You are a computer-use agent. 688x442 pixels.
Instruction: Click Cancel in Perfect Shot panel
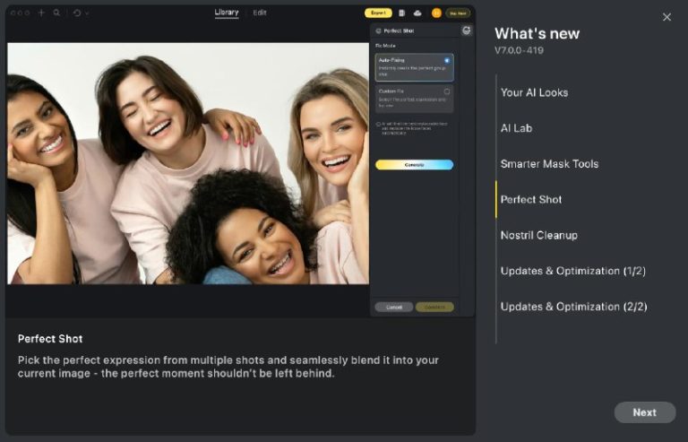tap(394, 308)
